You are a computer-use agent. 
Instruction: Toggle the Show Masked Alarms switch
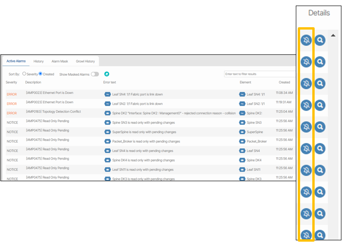point(95,74)
